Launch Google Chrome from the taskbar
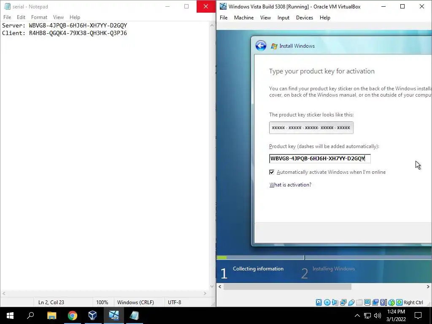432x324 pixels. (73, 316)
